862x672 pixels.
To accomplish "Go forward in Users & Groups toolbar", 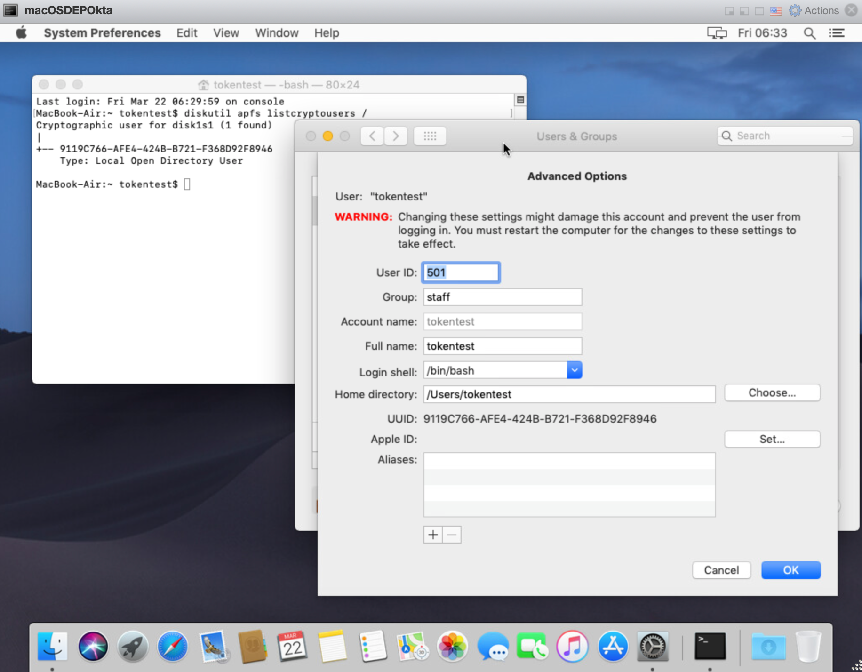I will (396, 136).
